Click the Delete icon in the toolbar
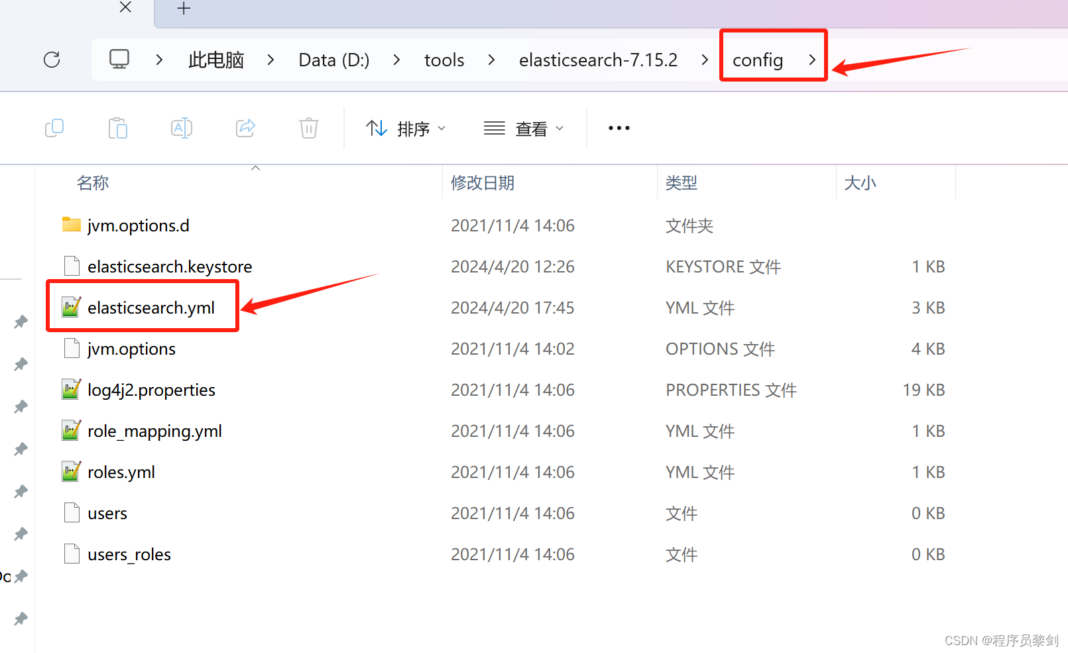The width and height of the screenshot is (1068, 653). click(308, 128)
